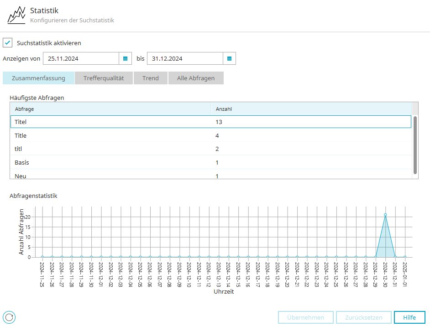Select the Titel row in query table
Screen dimensions: 430x326
tap(210, 122)
